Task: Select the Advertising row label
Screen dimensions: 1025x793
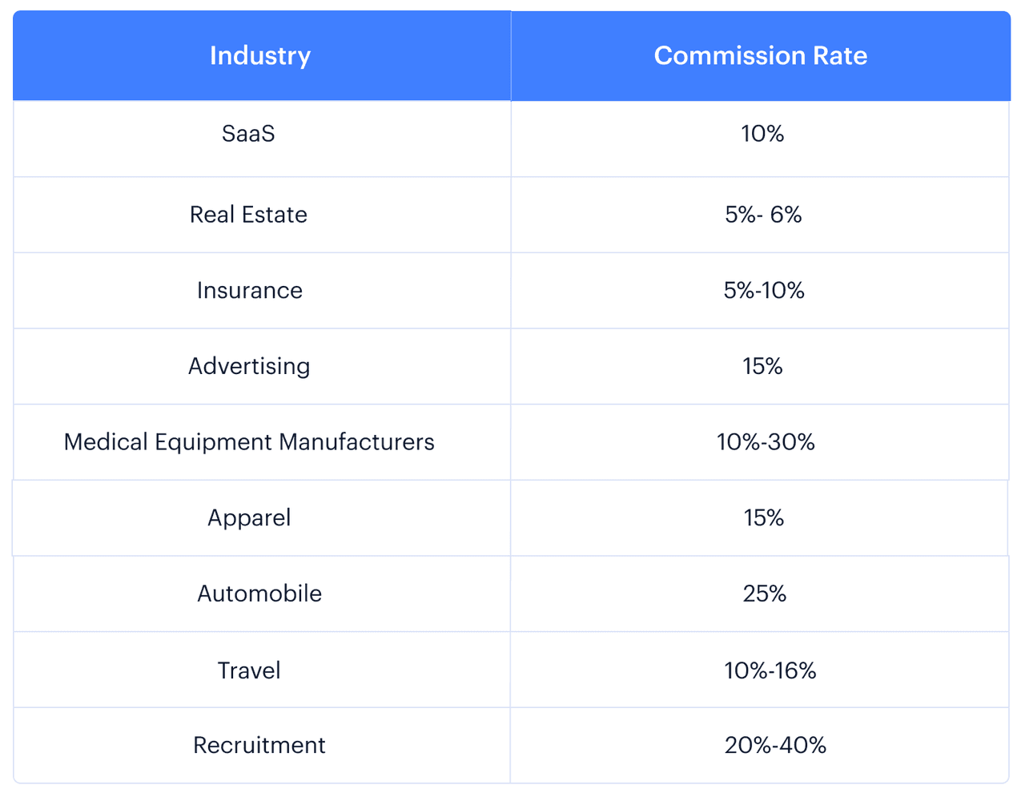Action: 249,366
